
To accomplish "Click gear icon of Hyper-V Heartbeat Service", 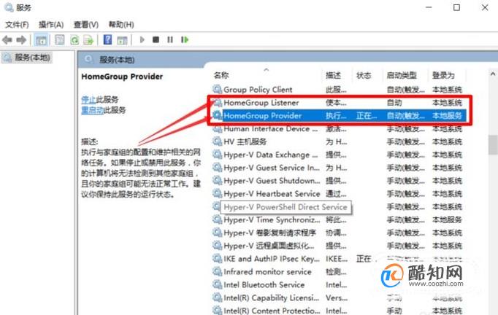I will [218, 193].
